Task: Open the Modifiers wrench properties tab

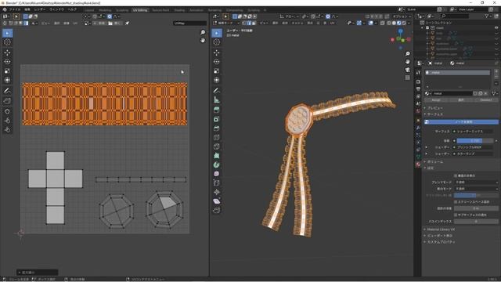Action: coord(418,128)
